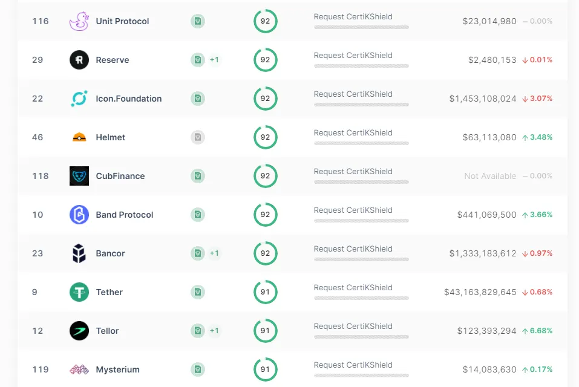This screenshot has width=579, height=387.
Task: Click the Tether green logo
Action: [x=79, y=292]
